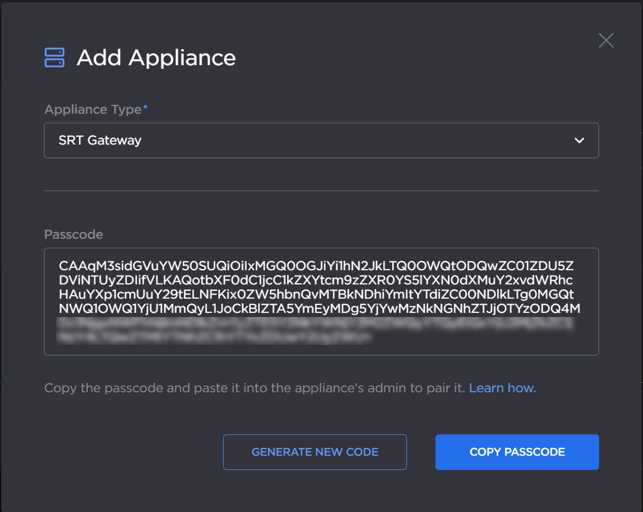
Task: Choose a different appliance type from the selector
Action: (321, 140)
